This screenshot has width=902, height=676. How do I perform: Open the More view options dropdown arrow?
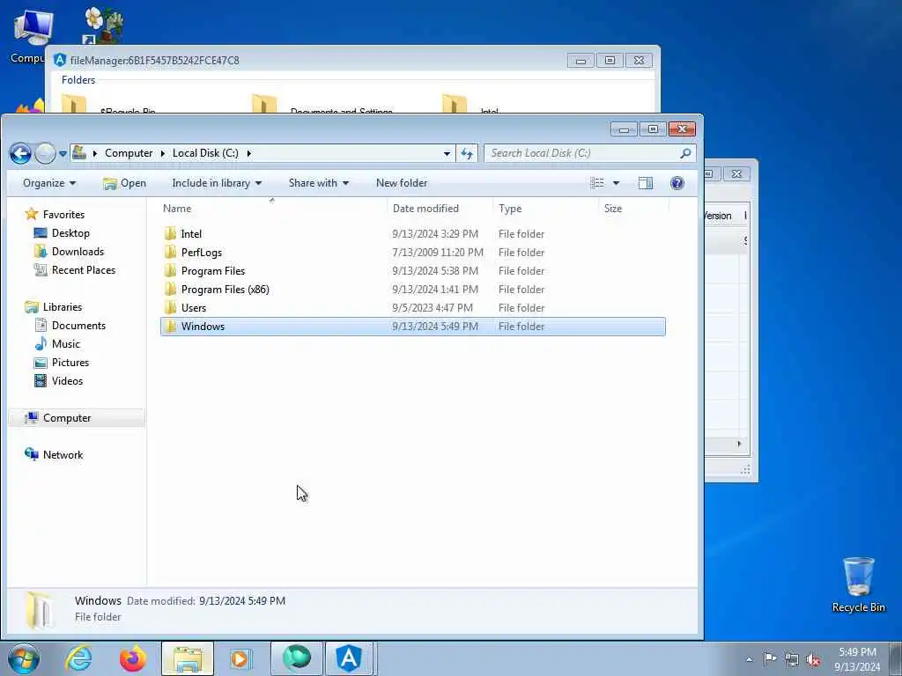(616, 183)
